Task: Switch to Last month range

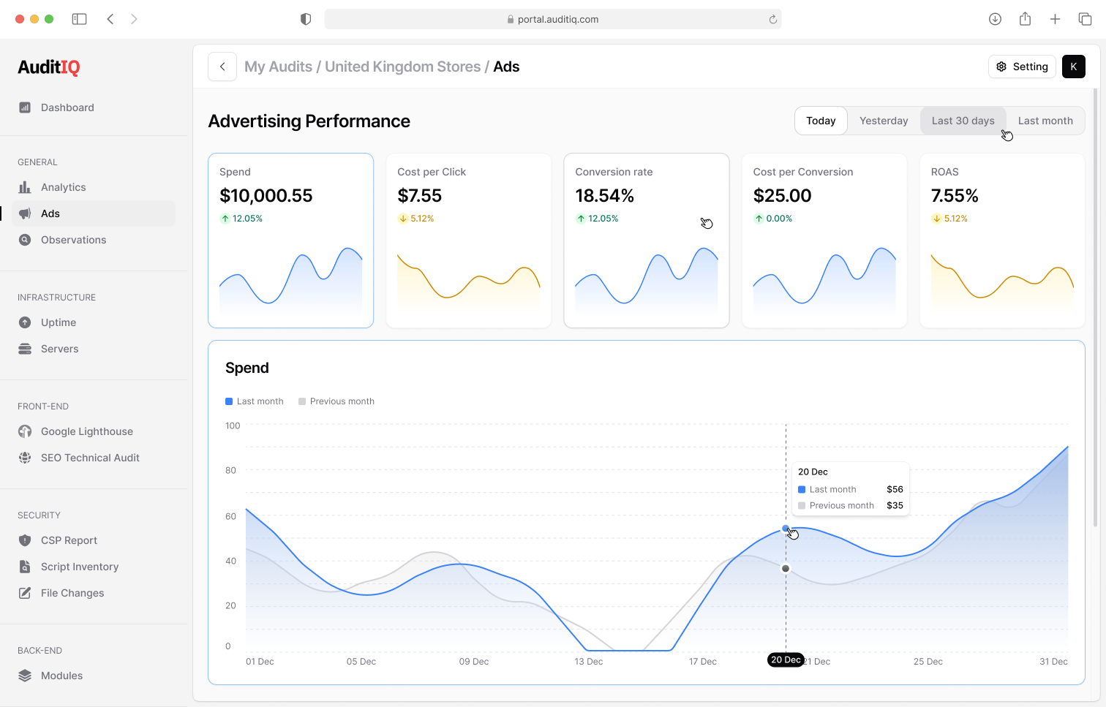Action: 1045,121
